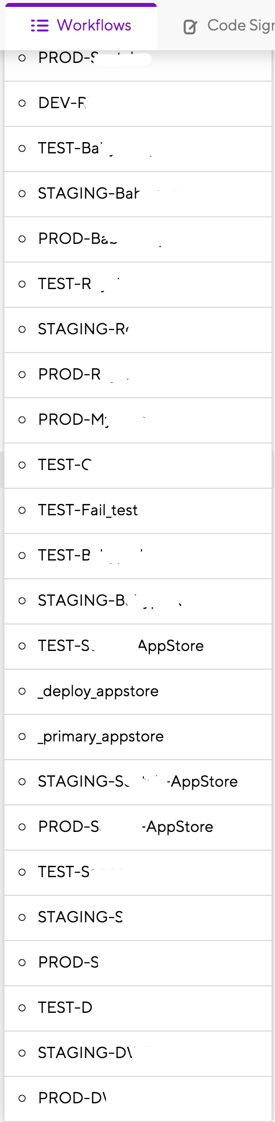
Task: Choose the STAGING-Bah workflow entry
Action: (x=138, y=194)
